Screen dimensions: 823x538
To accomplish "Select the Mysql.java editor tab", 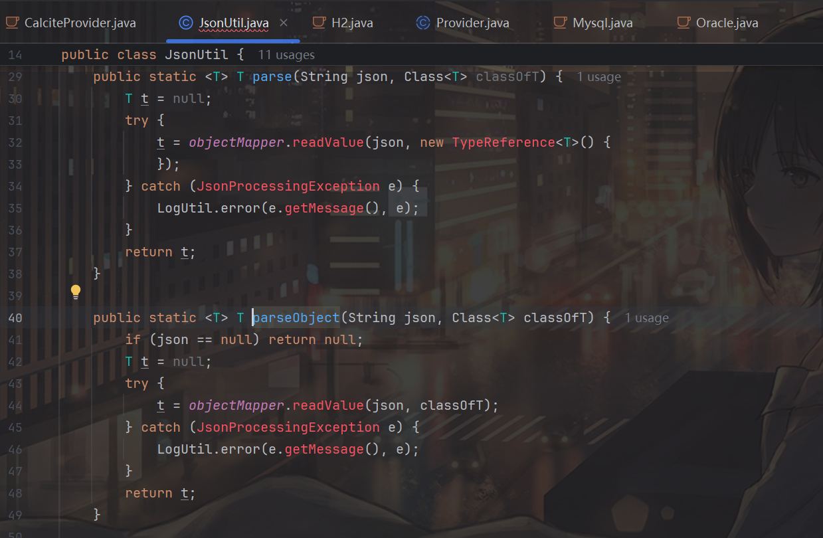I will tap(602, 23).
